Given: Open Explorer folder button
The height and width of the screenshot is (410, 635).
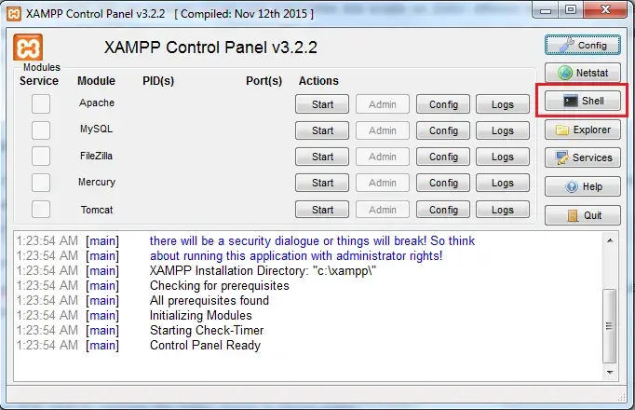Looking at the screenshot, I should click(582, 130).
